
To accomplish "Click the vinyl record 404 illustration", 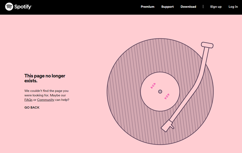I will [x=160, y=92].
